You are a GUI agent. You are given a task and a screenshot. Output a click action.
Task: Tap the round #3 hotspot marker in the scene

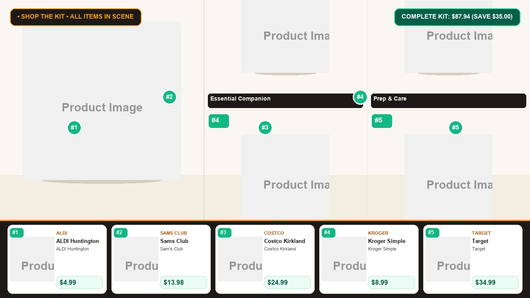point(265,127)
